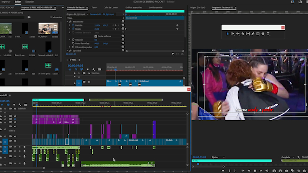Expand the Posición property
Viewport: 308px width, 173px height.
pos(69,25)
